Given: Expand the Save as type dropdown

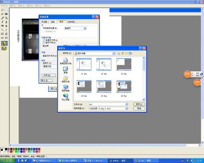Looking at the screenshot, I should click(126, 109).
